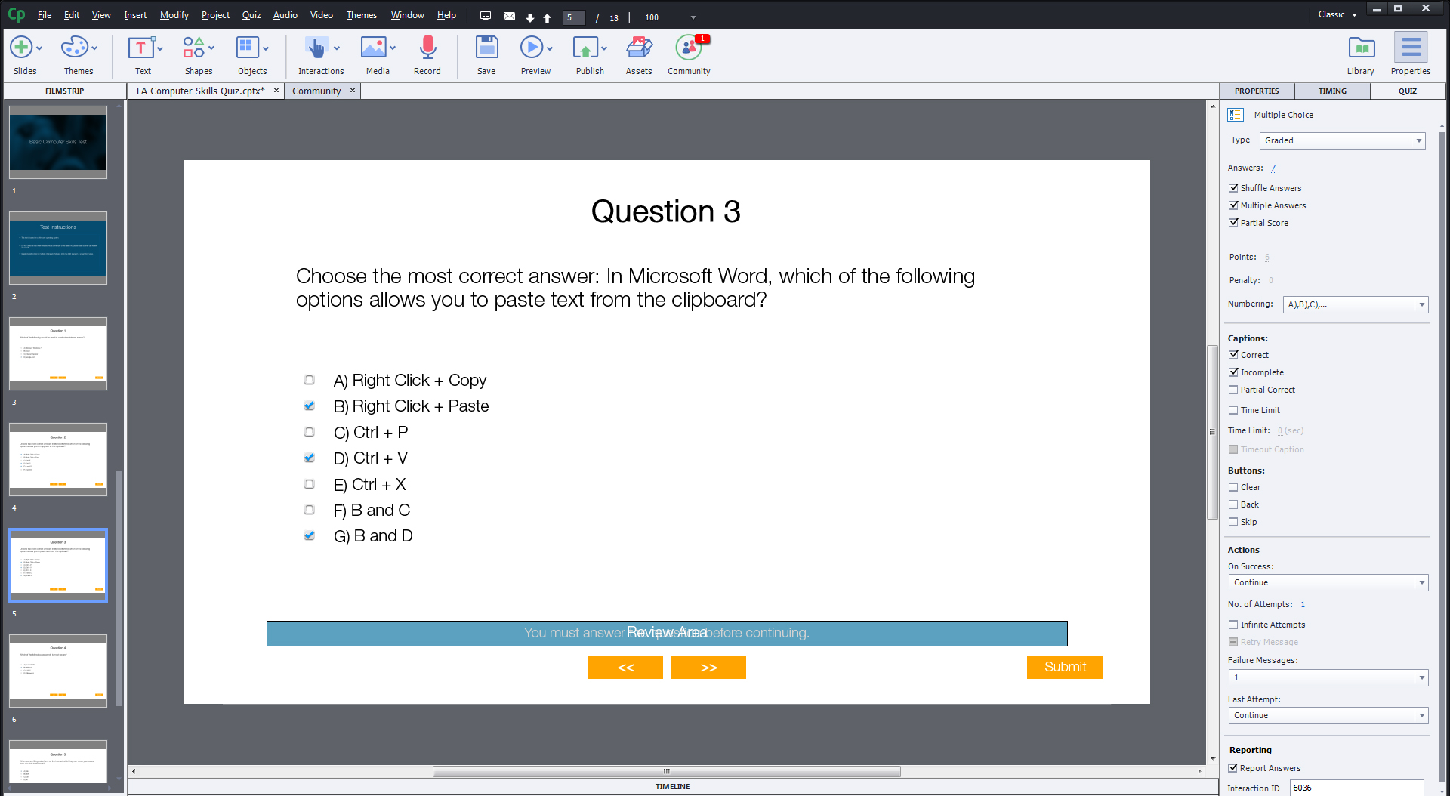Screen dimensions: 1450x796
Task: Open the Library folder icon
Action: pos(1361,48)
